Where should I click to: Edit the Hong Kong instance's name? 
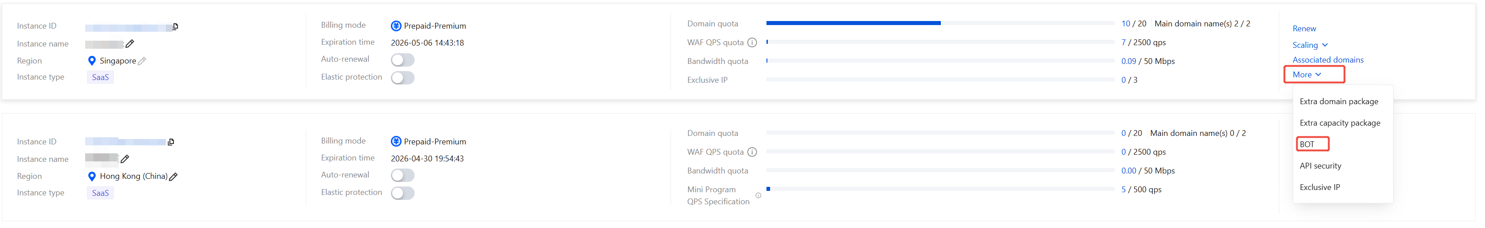tap(125, 159)
